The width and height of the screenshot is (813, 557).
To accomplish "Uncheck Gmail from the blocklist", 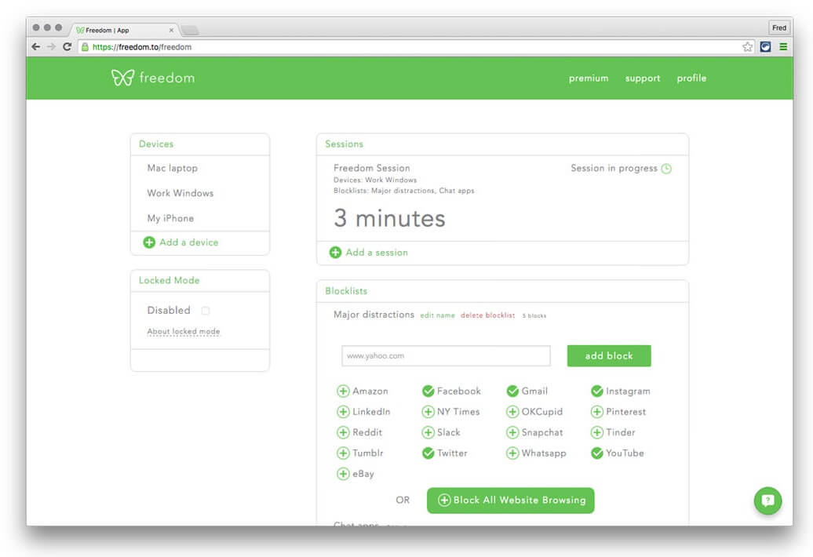I will (512, 391).
